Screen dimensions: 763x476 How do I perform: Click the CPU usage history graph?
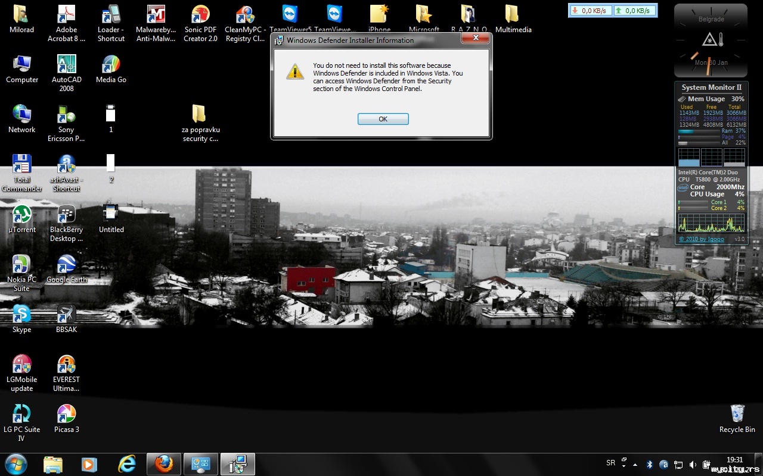point(712,223)
